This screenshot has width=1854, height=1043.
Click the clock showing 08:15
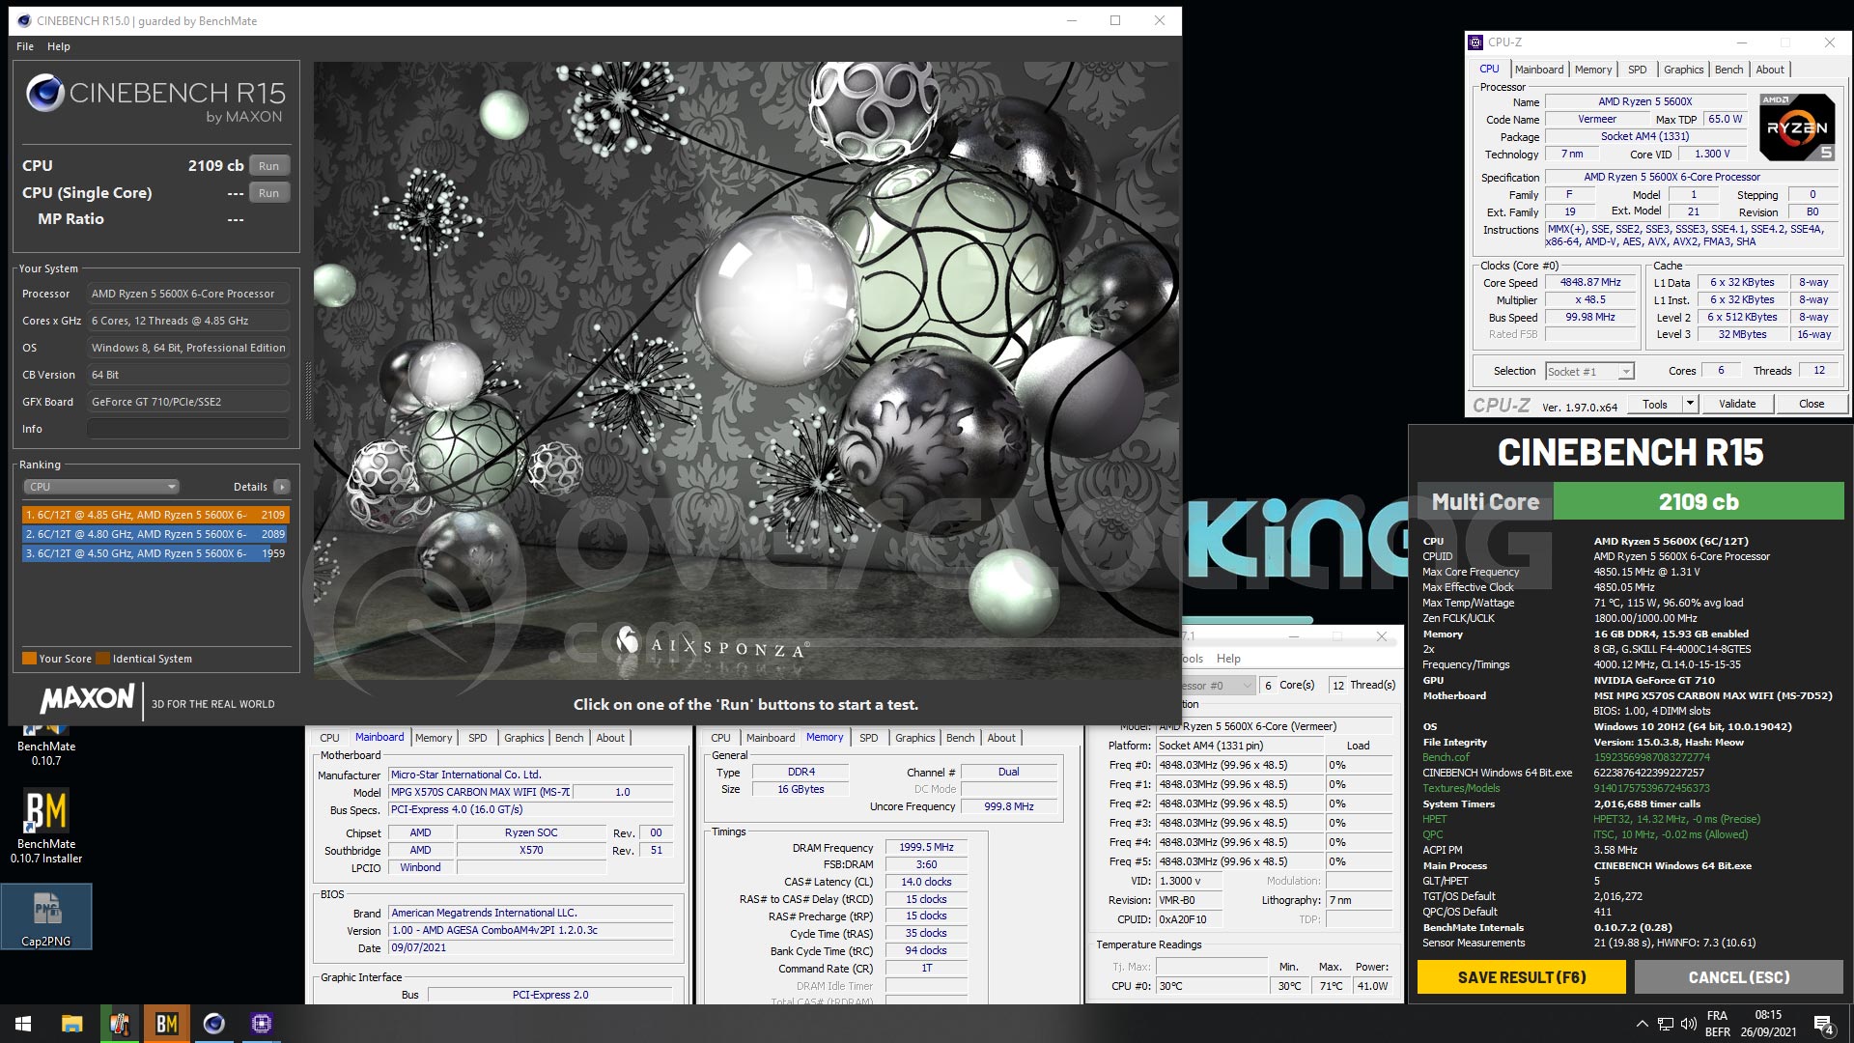tap(1768, 1015)
